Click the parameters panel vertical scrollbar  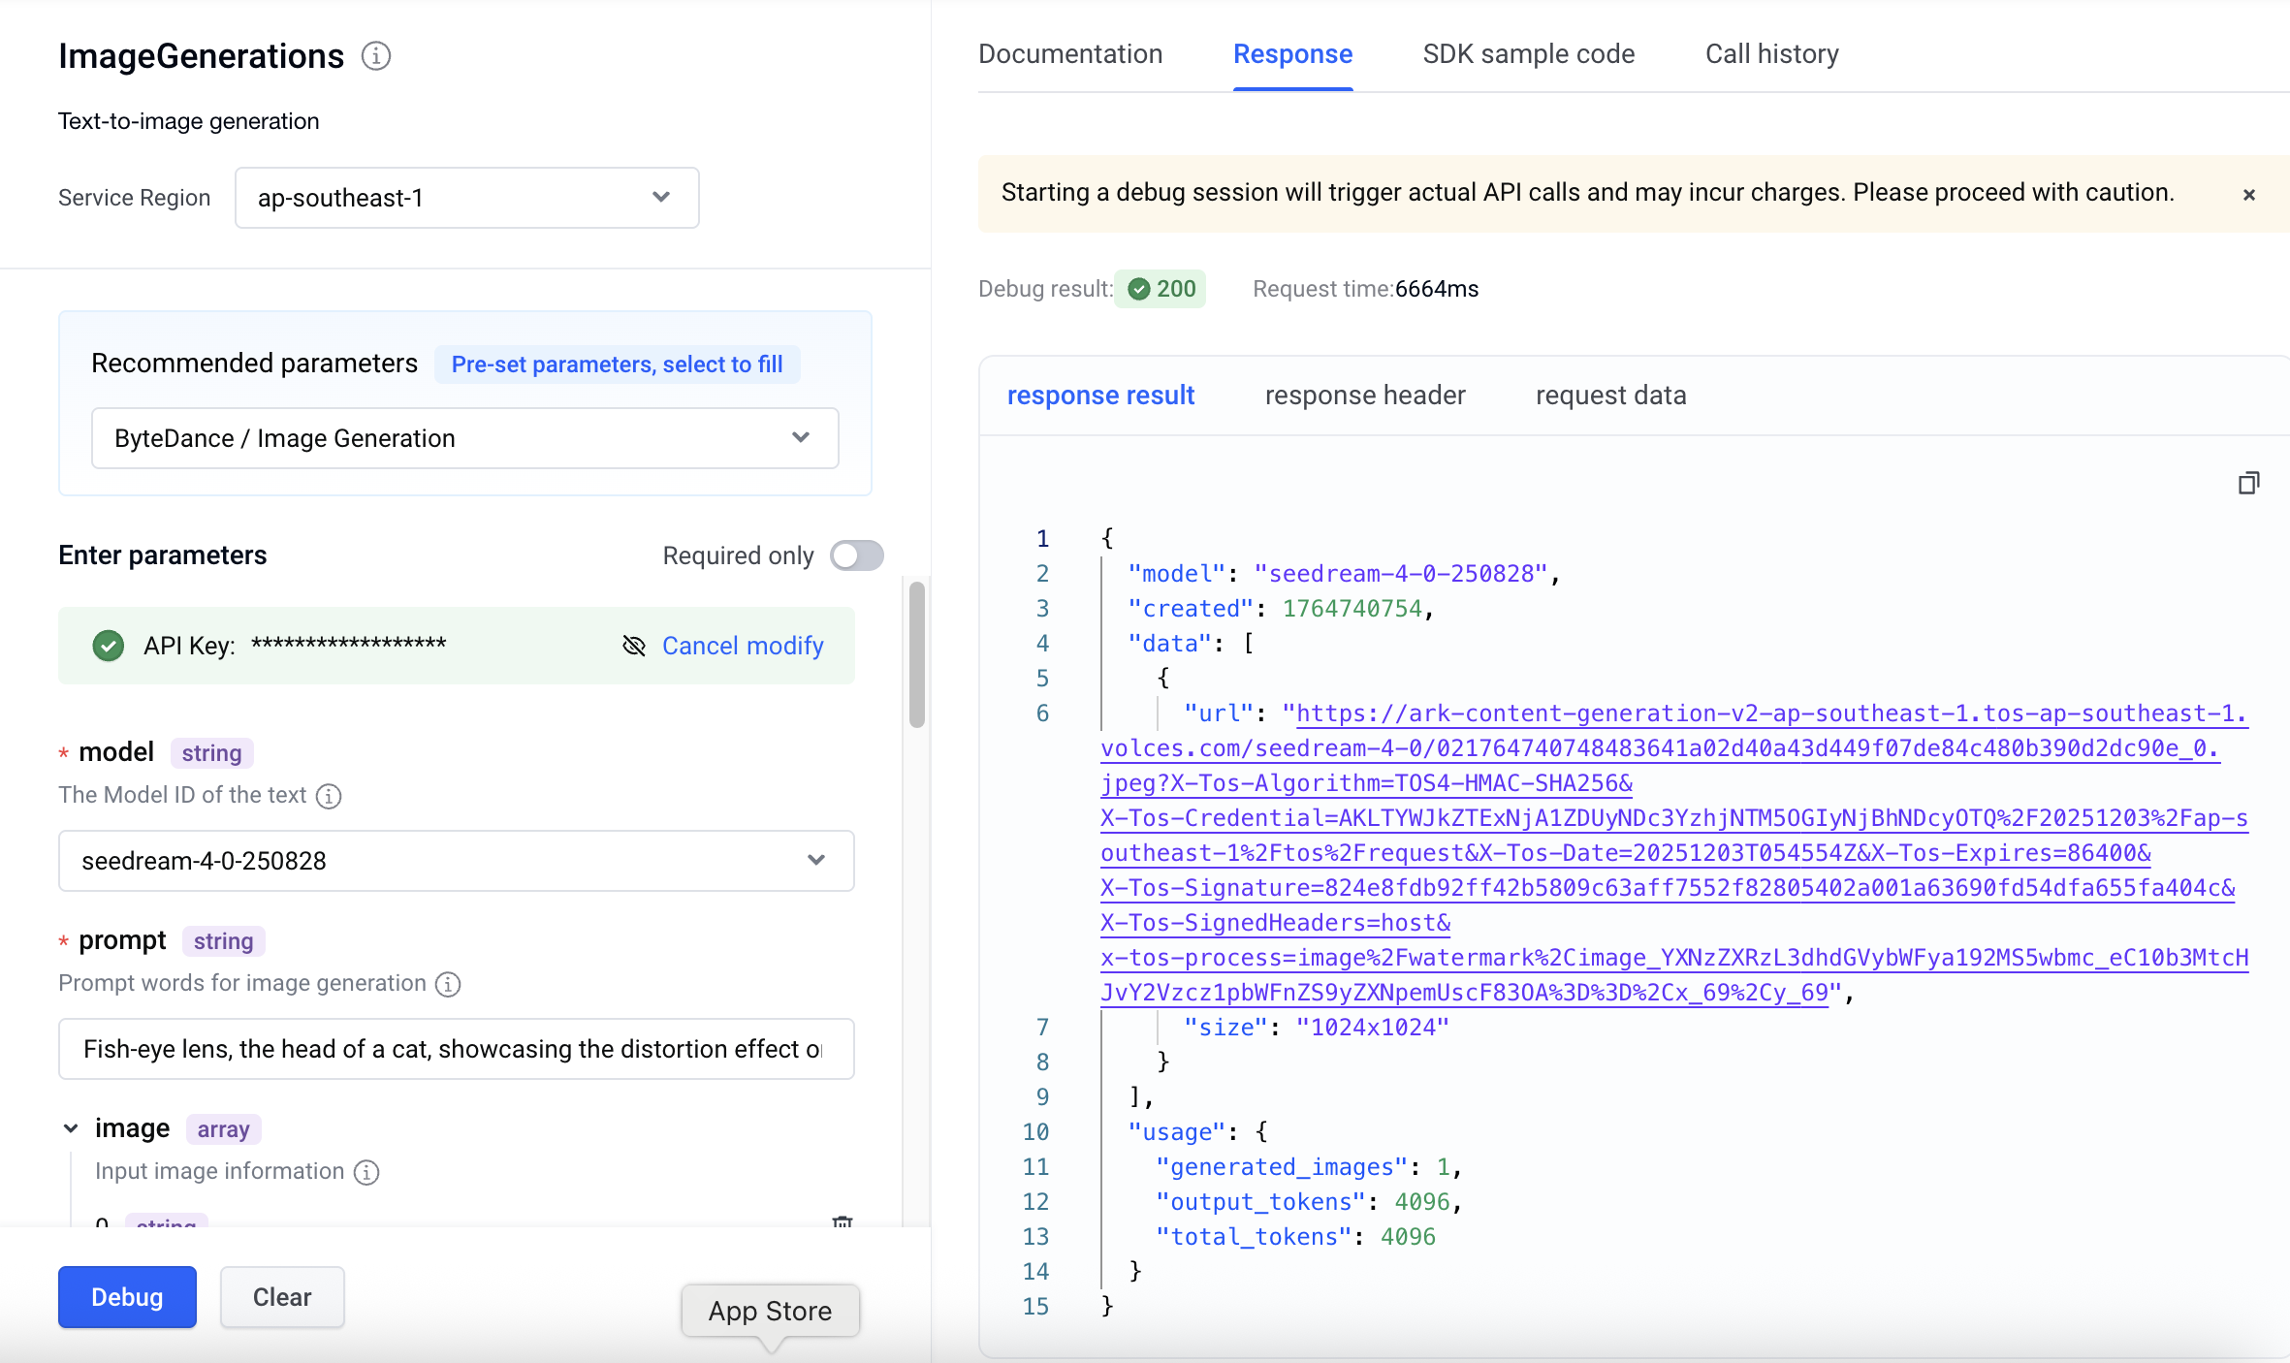916,655
